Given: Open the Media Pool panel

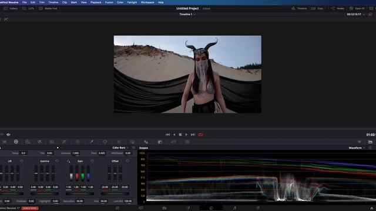Looking at the screenshot, I should [x=48, y=8].
